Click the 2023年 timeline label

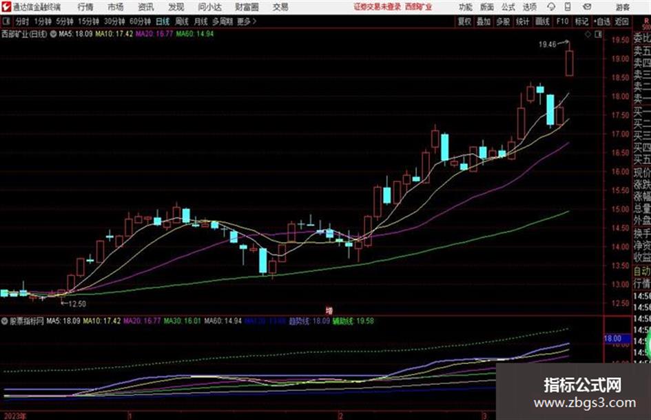(x=14, y=416)
